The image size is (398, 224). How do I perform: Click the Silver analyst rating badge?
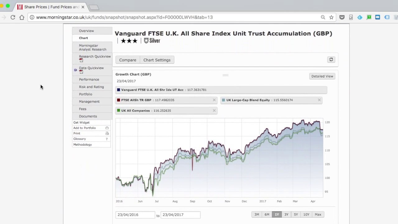[152, 41]
